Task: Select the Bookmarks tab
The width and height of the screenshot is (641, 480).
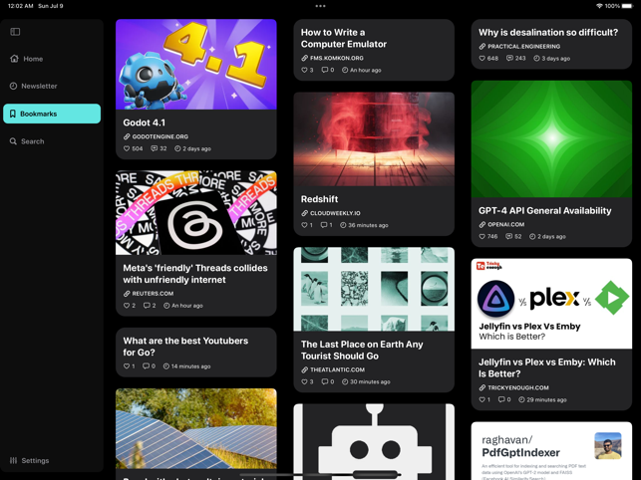Action: click(x=52, y=114)
